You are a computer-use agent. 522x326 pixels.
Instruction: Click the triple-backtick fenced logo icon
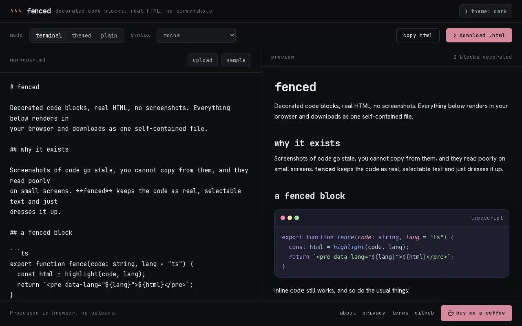point(15,11)
